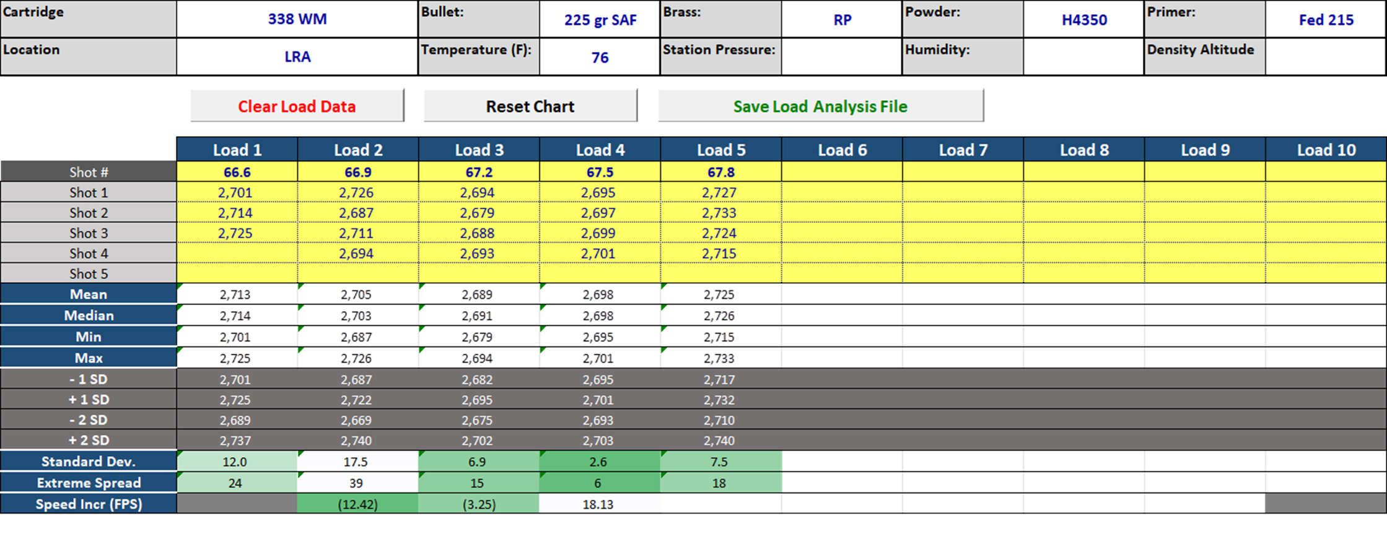Click Load 1 charge weight cell 66.6

pos(237,172)
